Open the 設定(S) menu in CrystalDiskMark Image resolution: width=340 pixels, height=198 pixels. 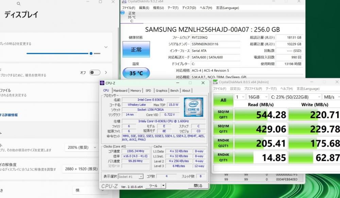click(235, 89)
